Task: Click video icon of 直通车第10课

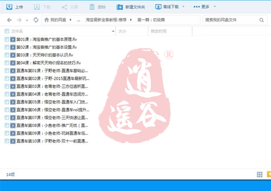Action: coord(13,141)
